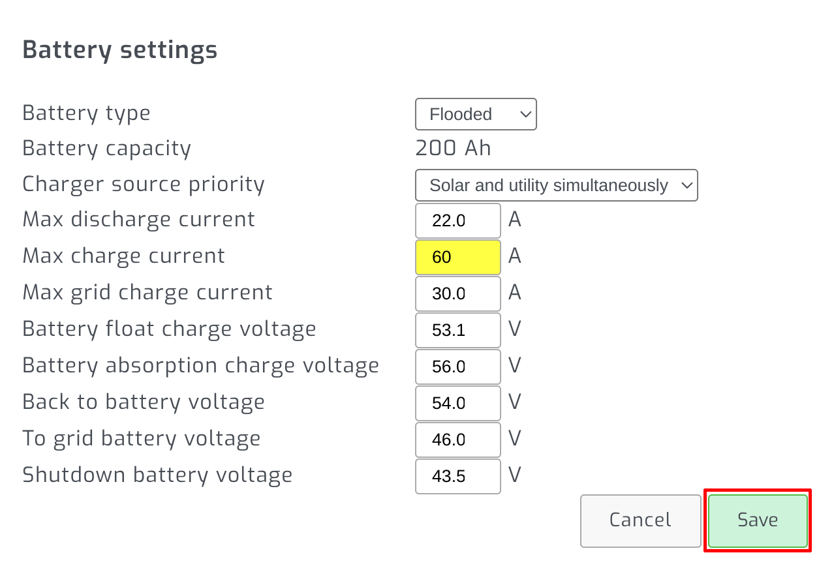
Task: Select the Max discharge current field
Action: pyautogui.click(x=457, y=220)
